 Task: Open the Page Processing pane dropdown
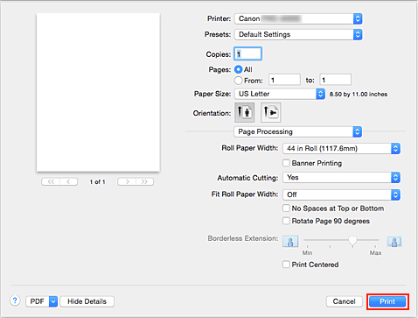[298, 131]
